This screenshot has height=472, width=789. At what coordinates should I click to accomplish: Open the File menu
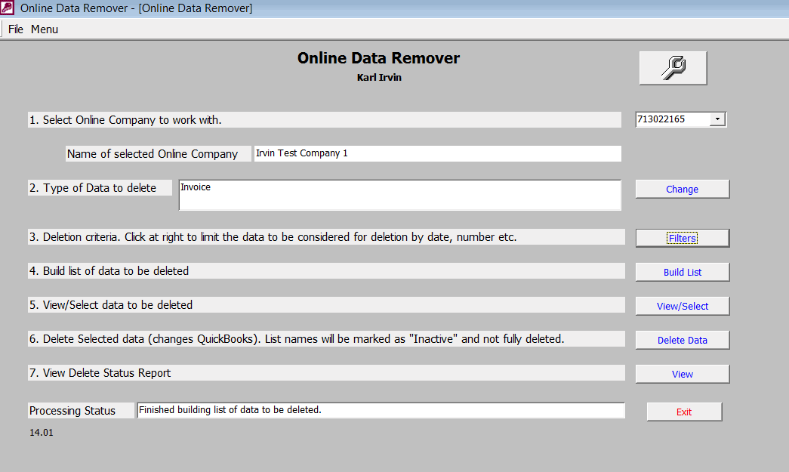[16, 29]
